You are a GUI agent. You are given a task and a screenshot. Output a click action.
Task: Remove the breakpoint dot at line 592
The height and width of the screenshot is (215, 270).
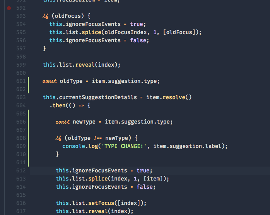[9, 8]
